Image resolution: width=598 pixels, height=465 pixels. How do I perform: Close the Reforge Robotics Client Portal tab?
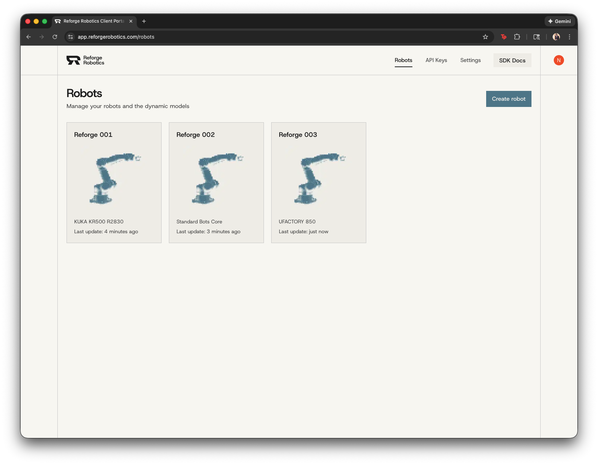tap(131, 21)
